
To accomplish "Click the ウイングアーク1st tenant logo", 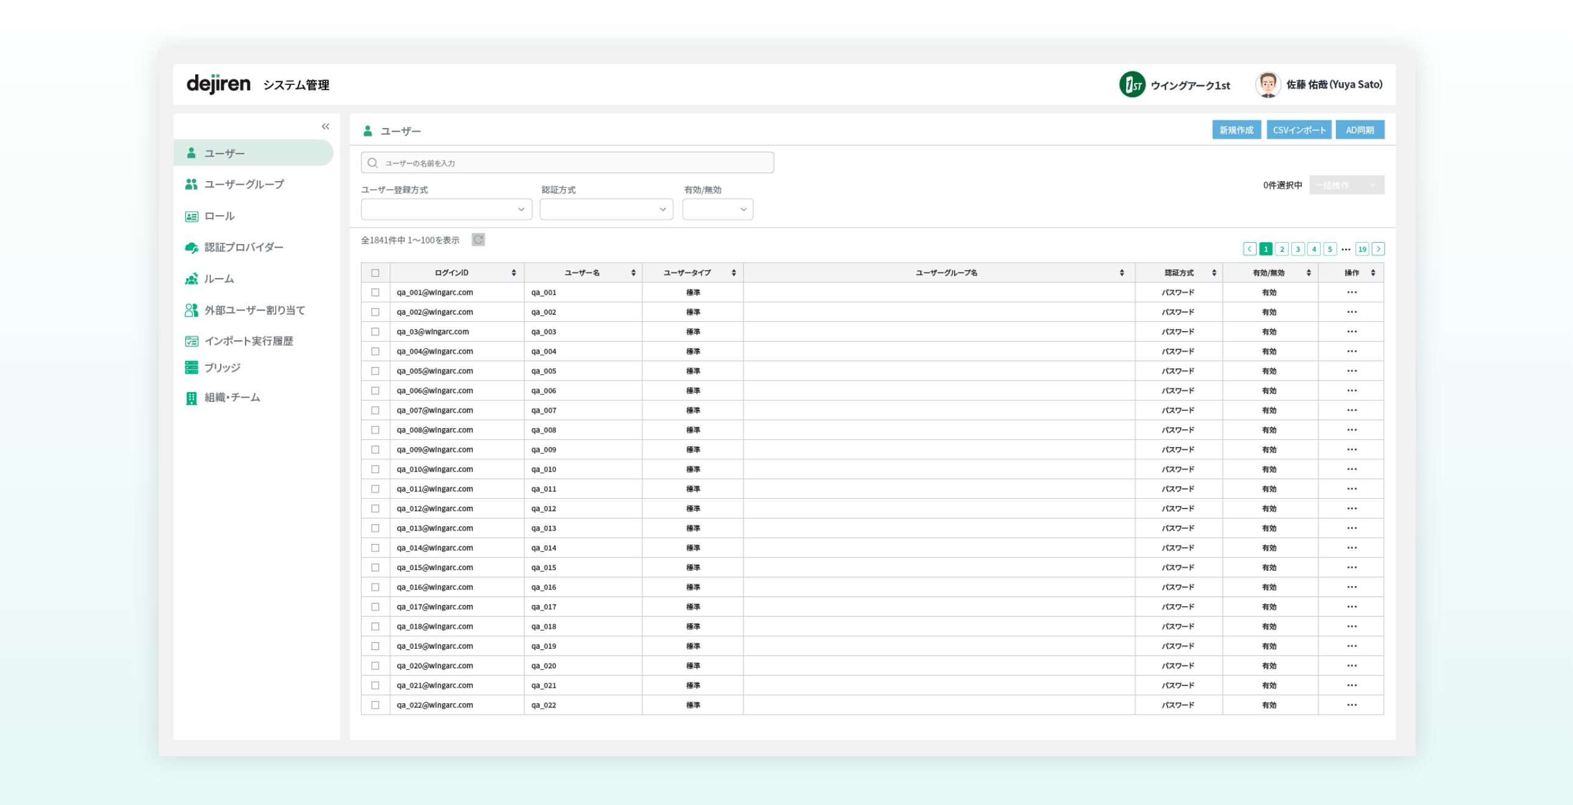I will point(1132,84).
